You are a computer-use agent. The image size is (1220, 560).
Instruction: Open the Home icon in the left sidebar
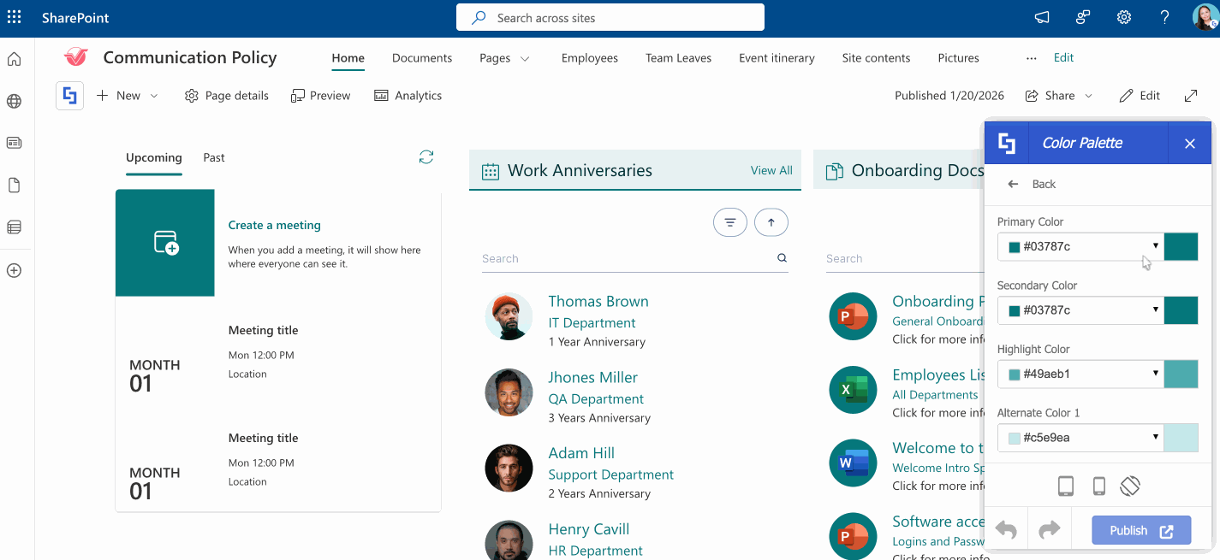14,59
